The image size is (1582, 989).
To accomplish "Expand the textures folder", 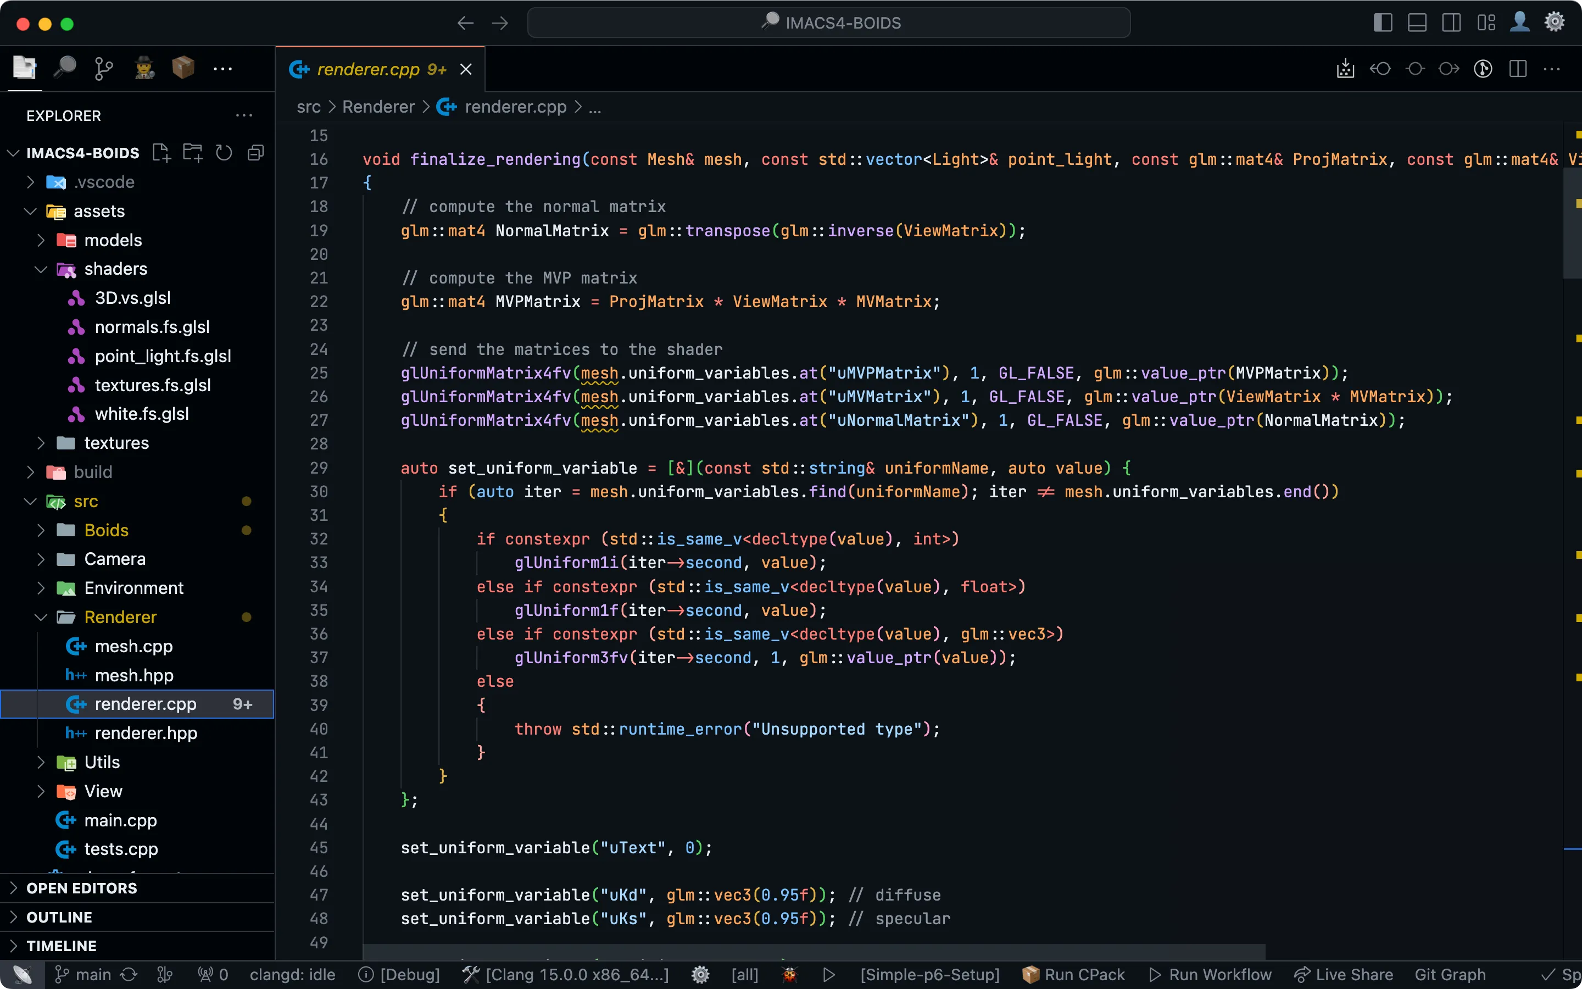I will [x=116, y=443].
